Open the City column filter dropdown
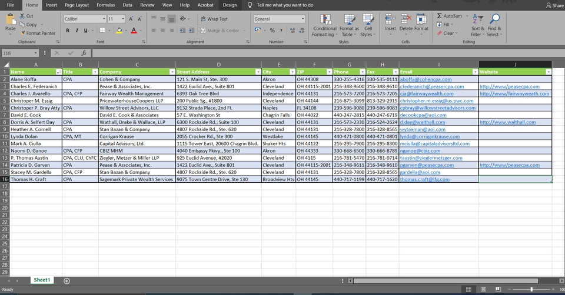Image resolution: width=565 pixels, height=295 pixels. [293, 72]
